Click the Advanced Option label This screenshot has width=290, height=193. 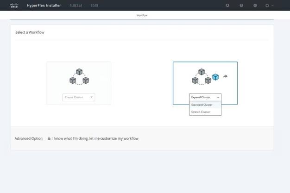pyautogui.click(x=28, y=138)
